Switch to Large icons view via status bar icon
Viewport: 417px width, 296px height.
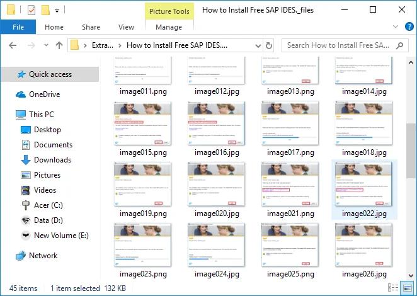pyautogui.click(x=408, y=288)
